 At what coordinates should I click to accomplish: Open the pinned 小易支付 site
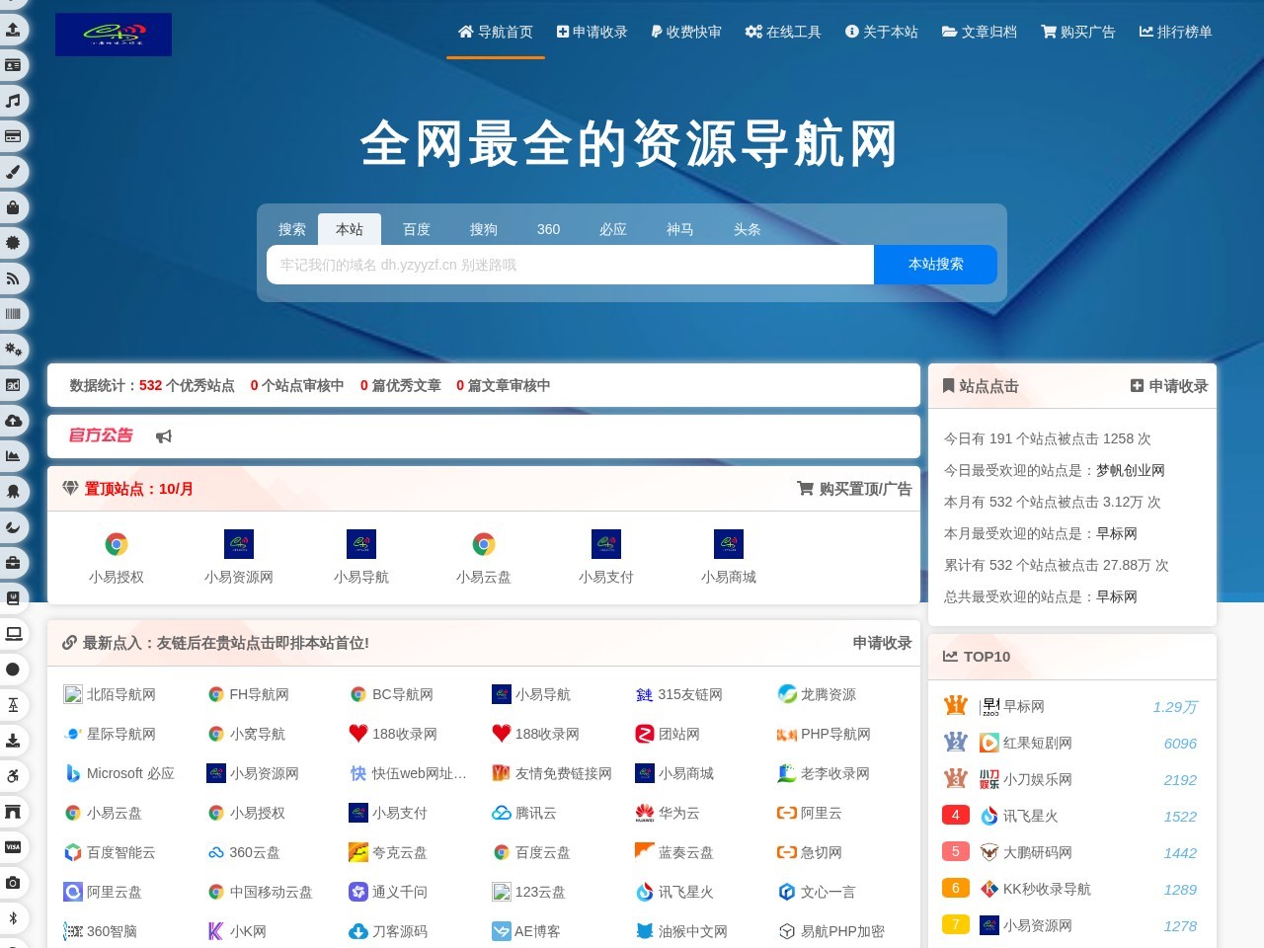pyautogui.click(x=606, y=558)
